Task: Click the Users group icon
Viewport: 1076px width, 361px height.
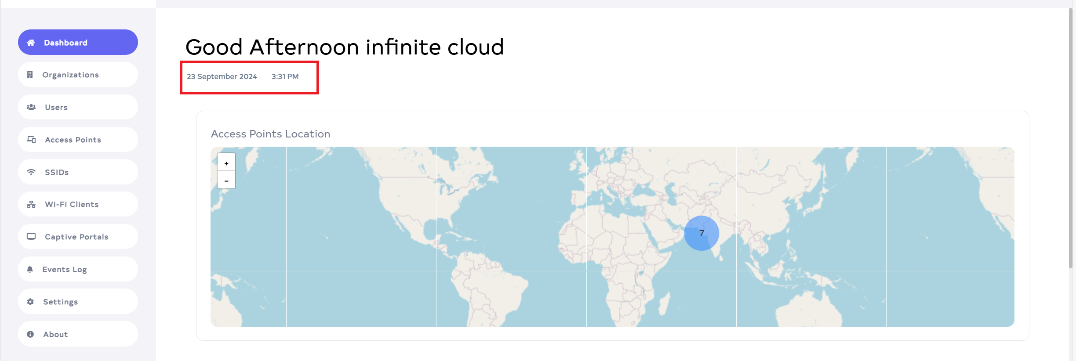Action: [x=31, y=107]
